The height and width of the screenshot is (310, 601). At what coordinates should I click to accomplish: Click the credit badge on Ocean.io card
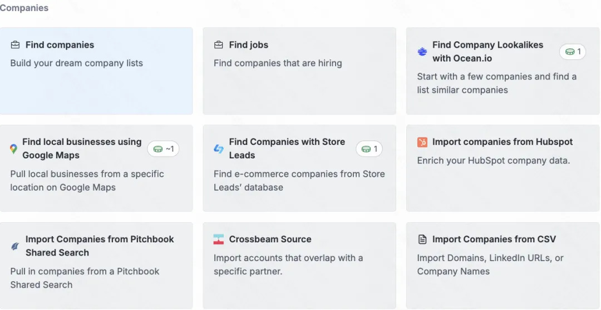pos(573,52)
